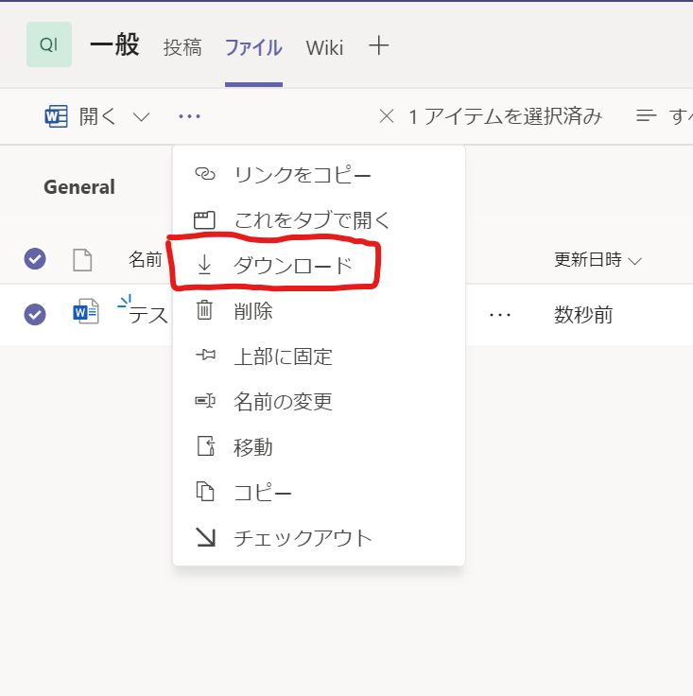Click the link icon in menu

[205, 174]
